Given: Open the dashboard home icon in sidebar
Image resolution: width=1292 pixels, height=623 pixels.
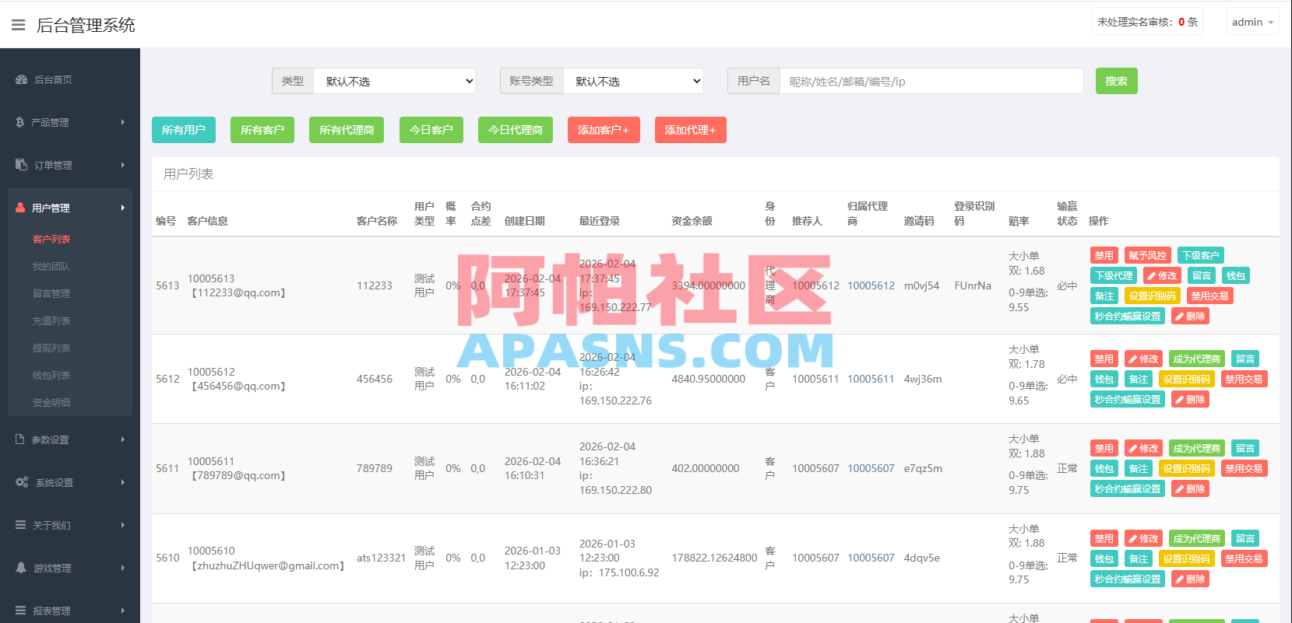Looking at the screenshot, I should click(x=21, y=79).
